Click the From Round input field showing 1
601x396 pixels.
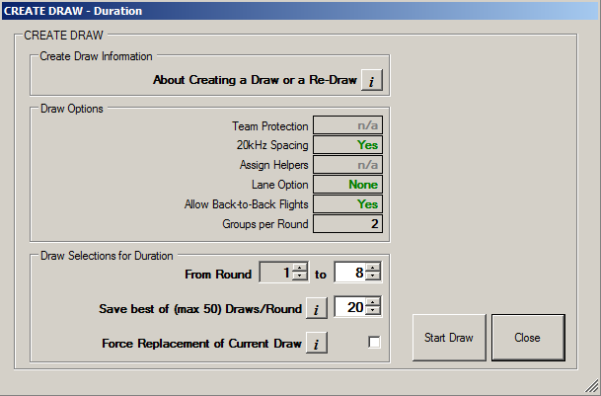pyautogui.click(x=276, y=273)
